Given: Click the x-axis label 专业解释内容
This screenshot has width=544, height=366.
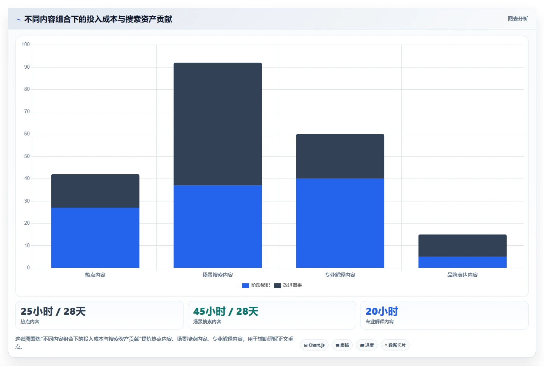Looking at the screenshot, I should pos(340,275).
